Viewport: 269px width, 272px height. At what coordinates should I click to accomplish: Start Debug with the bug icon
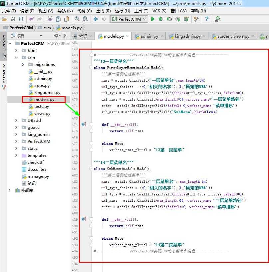pos(161,19)
